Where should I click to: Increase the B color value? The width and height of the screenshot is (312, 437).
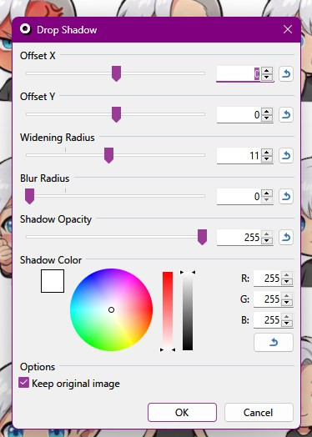[x=287, y=317]
